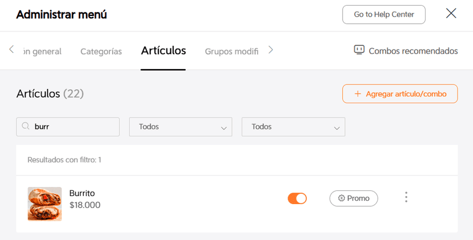This screenshot has height=240, width=473.
Task: Open the first Todos filter dropdown
Action: [x=181, y=127]
